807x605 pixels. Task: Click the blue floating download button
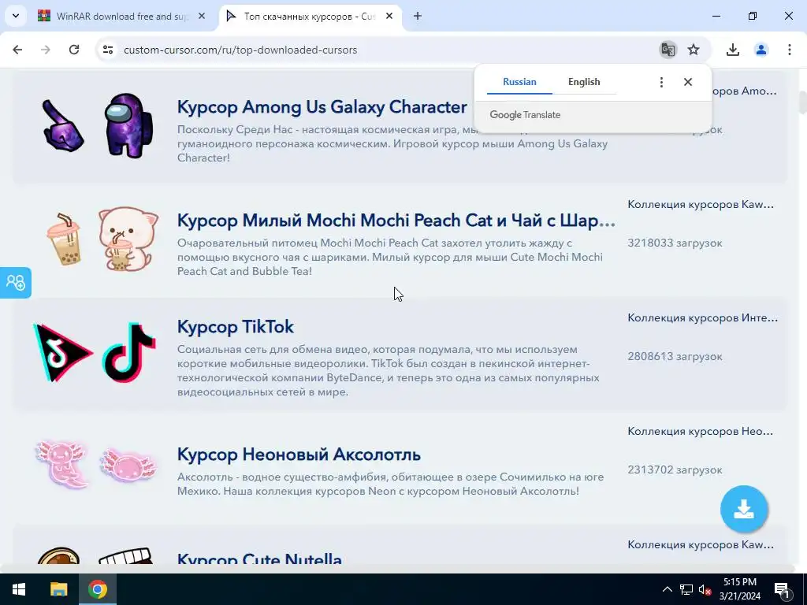coord(744,509)
